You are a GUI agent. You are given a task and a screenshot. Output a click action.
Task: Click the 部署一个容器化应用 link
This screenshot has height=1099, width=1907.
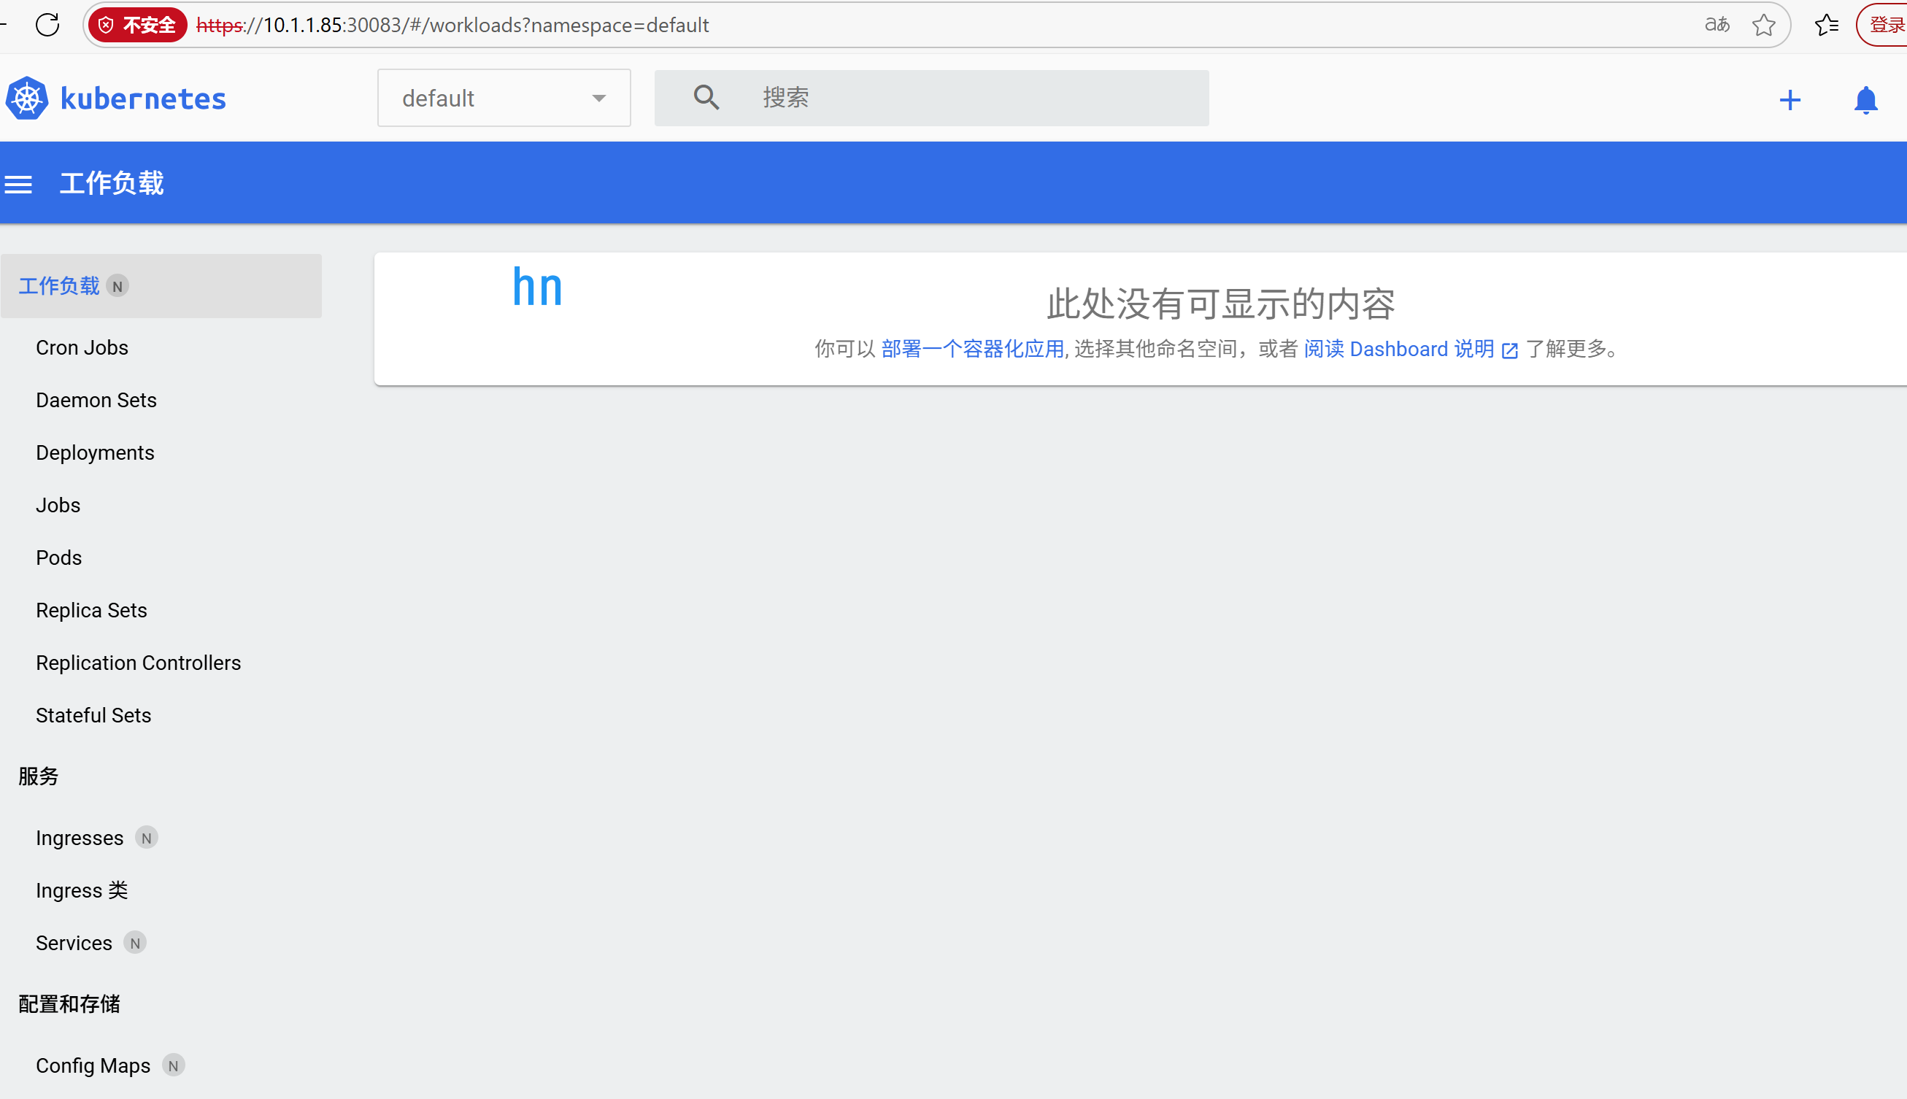(x=972, y=349)
